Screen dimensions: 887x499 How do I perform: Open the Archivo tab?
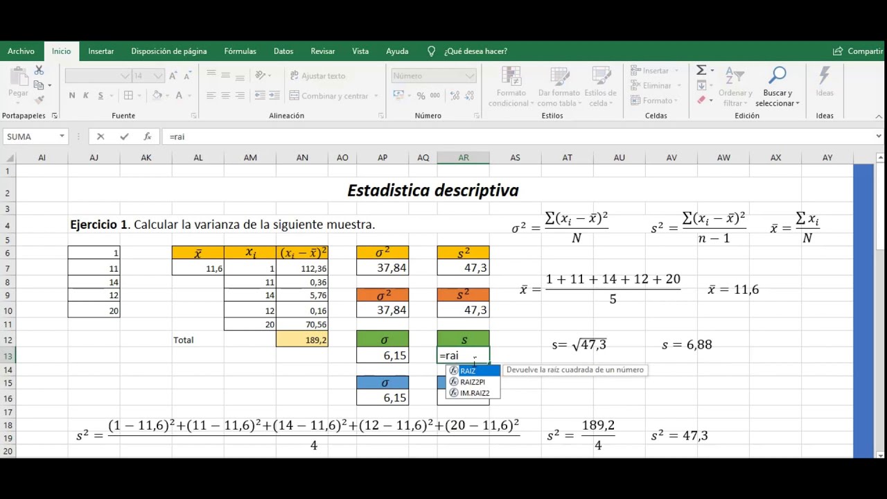21,51
